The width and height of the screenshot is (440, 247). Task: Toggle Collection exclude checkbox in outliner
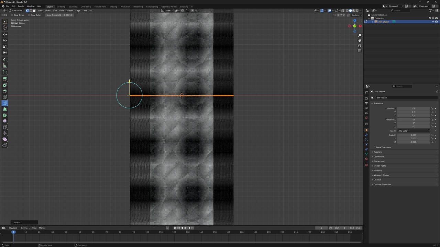(x=429, y=18)
